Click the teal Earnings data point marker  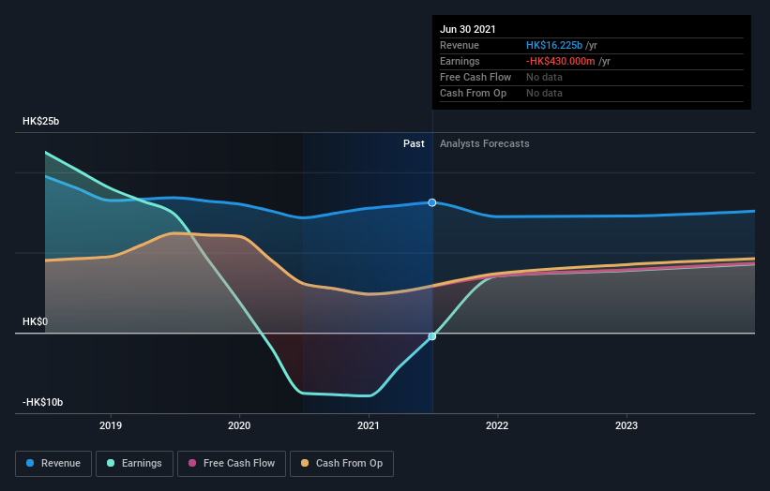pos(432,336)
